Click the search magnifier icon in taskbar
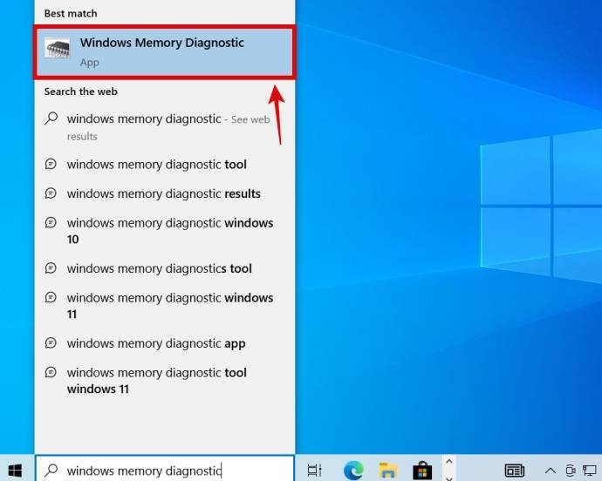The width and height of the screenshot is (602, 481). [x=51, y=470]
